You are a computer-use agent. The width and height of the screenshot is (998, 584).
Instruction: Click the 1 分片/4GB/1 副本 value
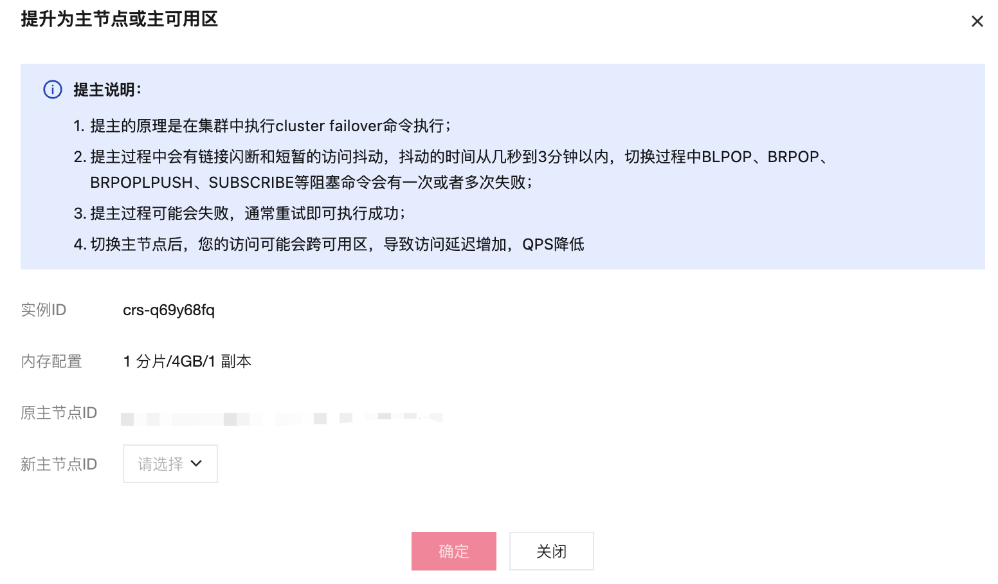(187, 361)
